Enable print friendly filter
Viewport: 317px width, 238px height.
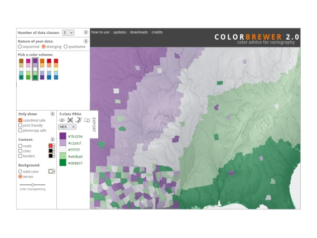click(20, 125)
